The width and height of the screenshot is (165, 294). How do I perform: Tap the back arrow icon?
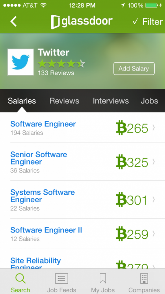tap(14, 21)
